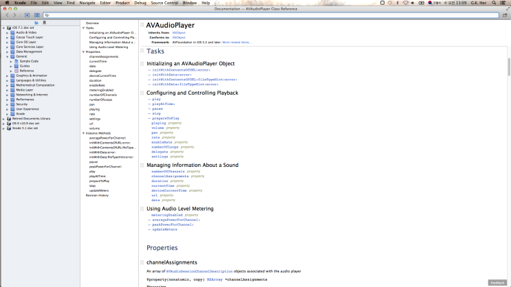Open the numberOfChannels property link
The width and height of the screenshot is (511, 287).
coord(168,172)
